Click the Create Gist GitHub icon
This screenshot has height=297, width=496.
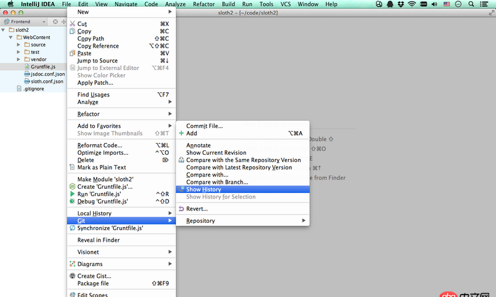[x=73, y=275]
